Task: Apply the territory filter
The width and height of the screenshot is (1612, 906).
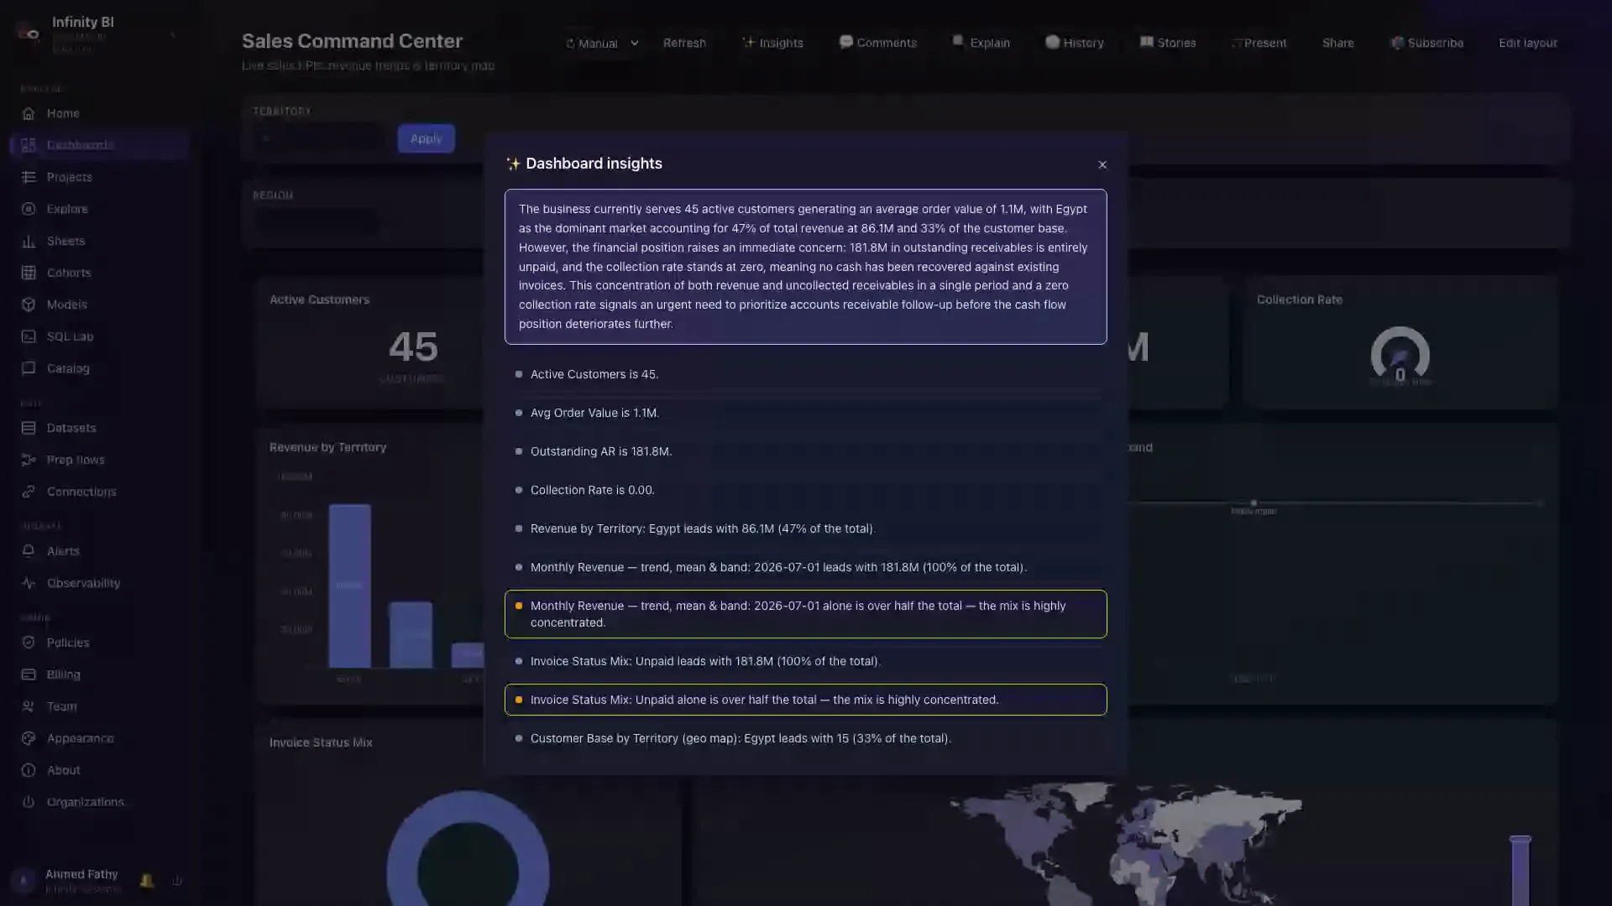Action: click(426, 138)
